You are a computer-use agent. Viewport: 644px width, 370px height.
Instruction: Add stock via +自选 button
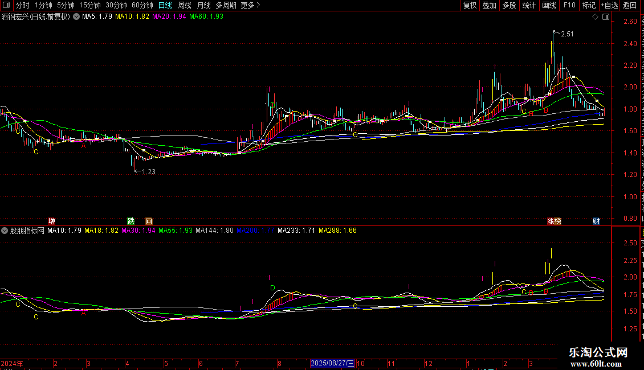[609, 5]
